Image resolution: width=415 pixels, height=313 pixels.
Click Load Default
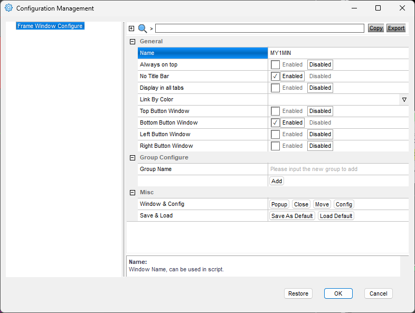[x=336, y=216]
